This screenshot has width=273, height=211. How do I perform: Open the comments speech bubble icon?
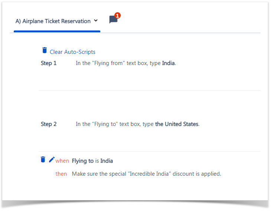tap(113, 19)
